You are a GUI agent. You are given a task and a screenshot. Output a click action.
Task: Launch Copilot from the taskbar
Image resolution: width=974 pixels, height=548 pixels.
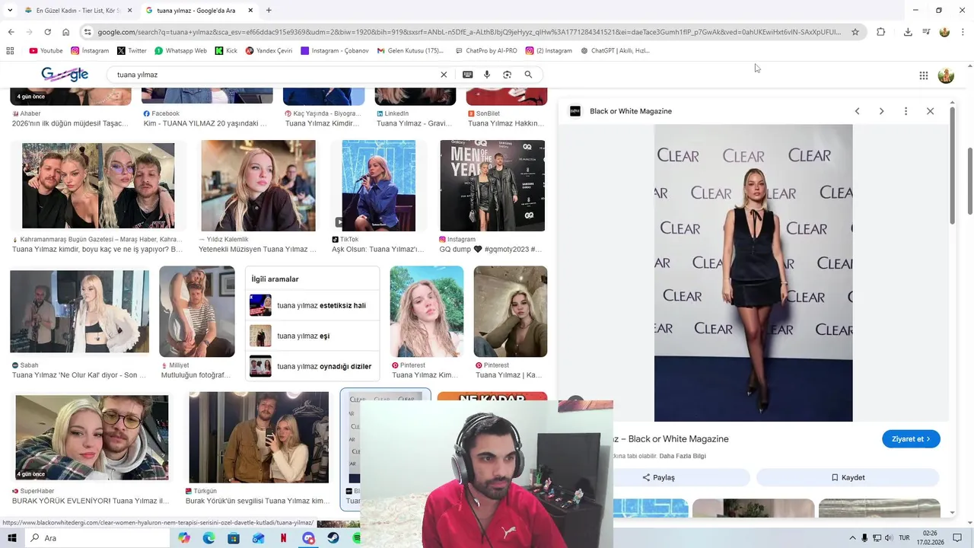[184, 538]
